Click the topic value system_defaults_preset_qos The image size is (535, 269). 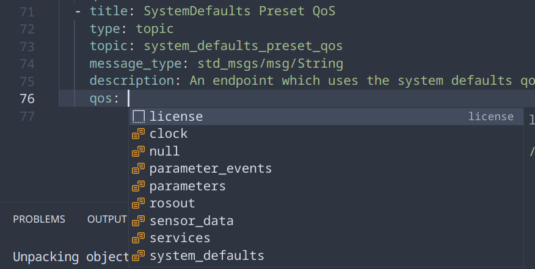point(243,46)
